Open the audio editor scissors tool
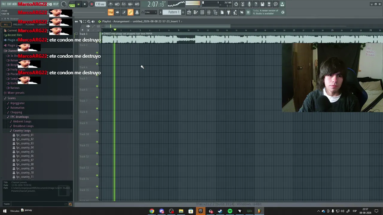383x215 pixels. [x=243, y=4]
